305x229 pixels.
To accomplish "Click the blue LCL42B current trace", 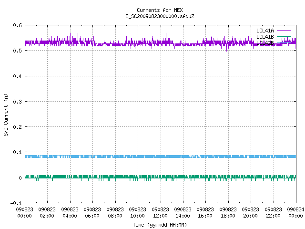I will point(161,156).
